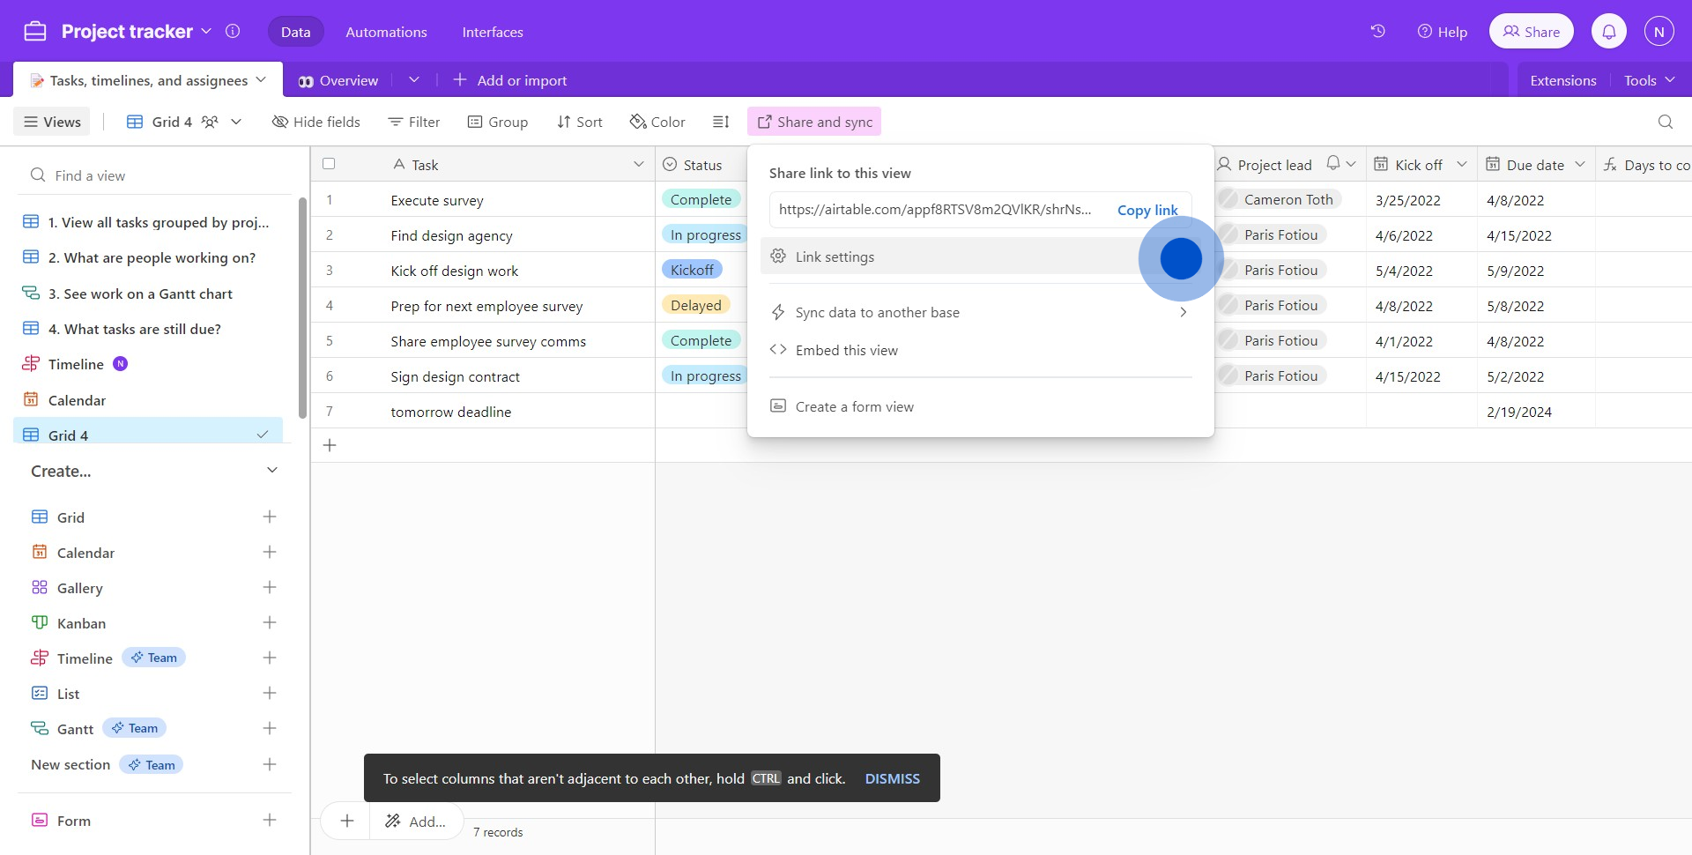Open Color options in toolbar
Screen dimensions: 1692x855
[x=657, y=122]
